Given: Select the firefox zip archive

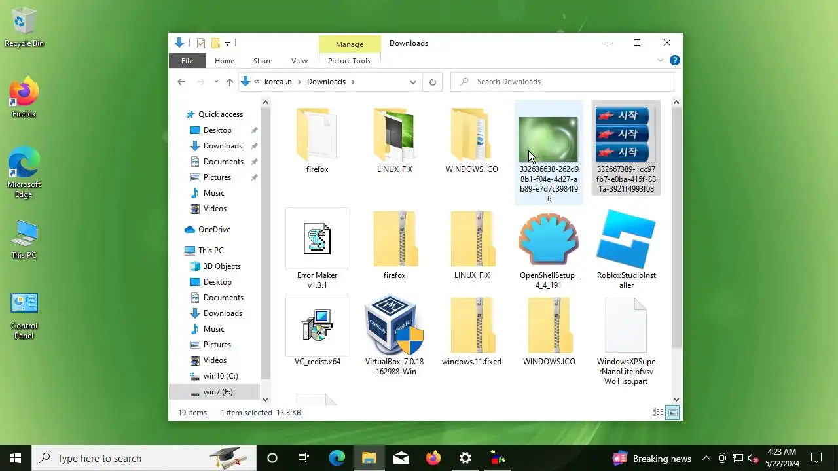Looking at the screenshot, I should pos(394,245).
